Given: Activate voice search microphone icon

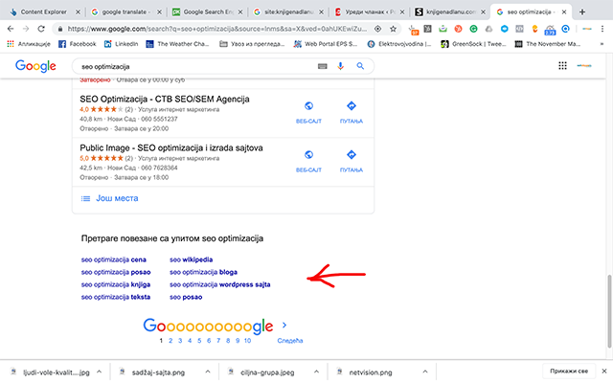Looking at the screenshot, I should click(x=341, y=66).
